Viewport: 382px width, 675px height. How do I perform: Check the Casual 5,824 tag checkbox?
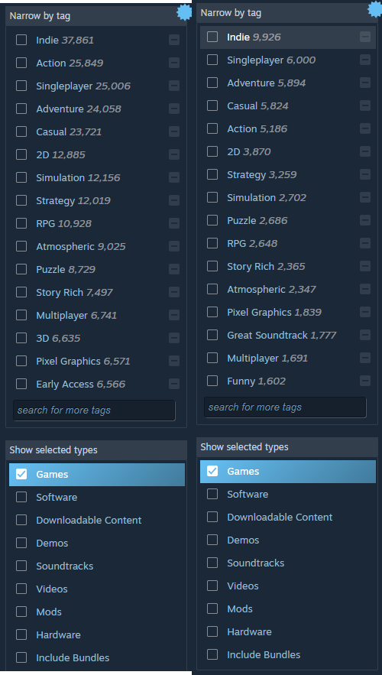pyautogui.click(x=212, y=105)
